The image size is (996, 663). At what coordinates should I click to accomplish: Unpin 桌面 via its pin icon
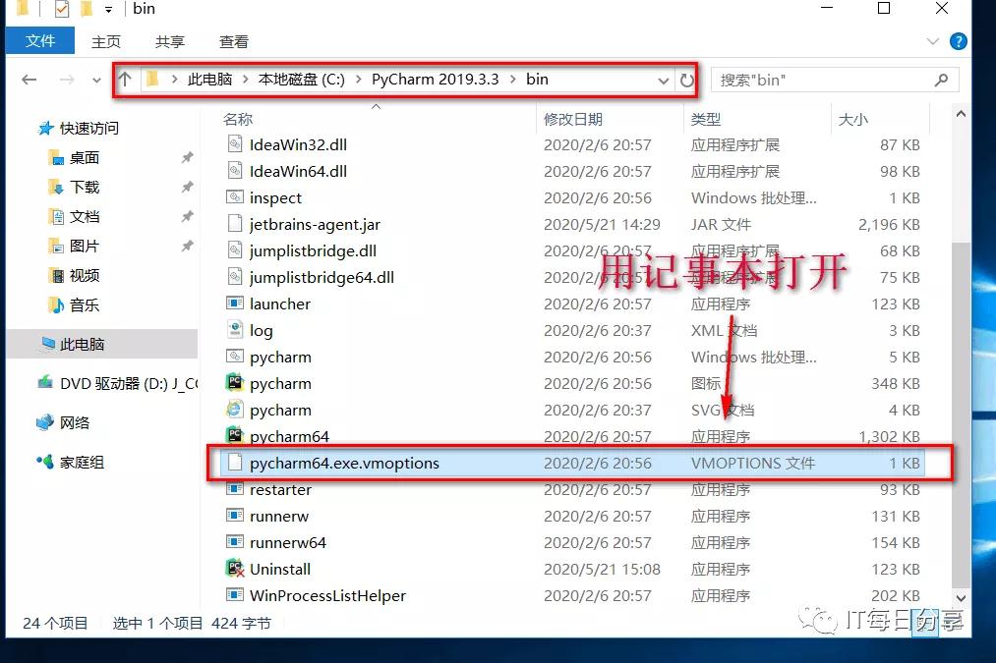(188, 157)
